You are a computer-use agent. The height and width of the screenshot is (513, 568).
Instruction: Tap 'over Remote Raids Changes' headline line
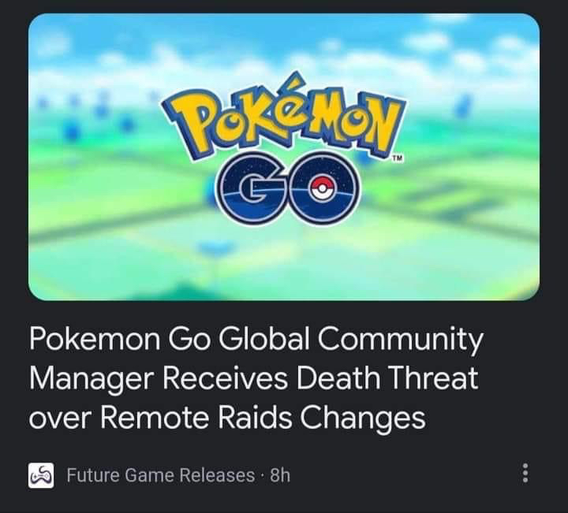point(227,418)
